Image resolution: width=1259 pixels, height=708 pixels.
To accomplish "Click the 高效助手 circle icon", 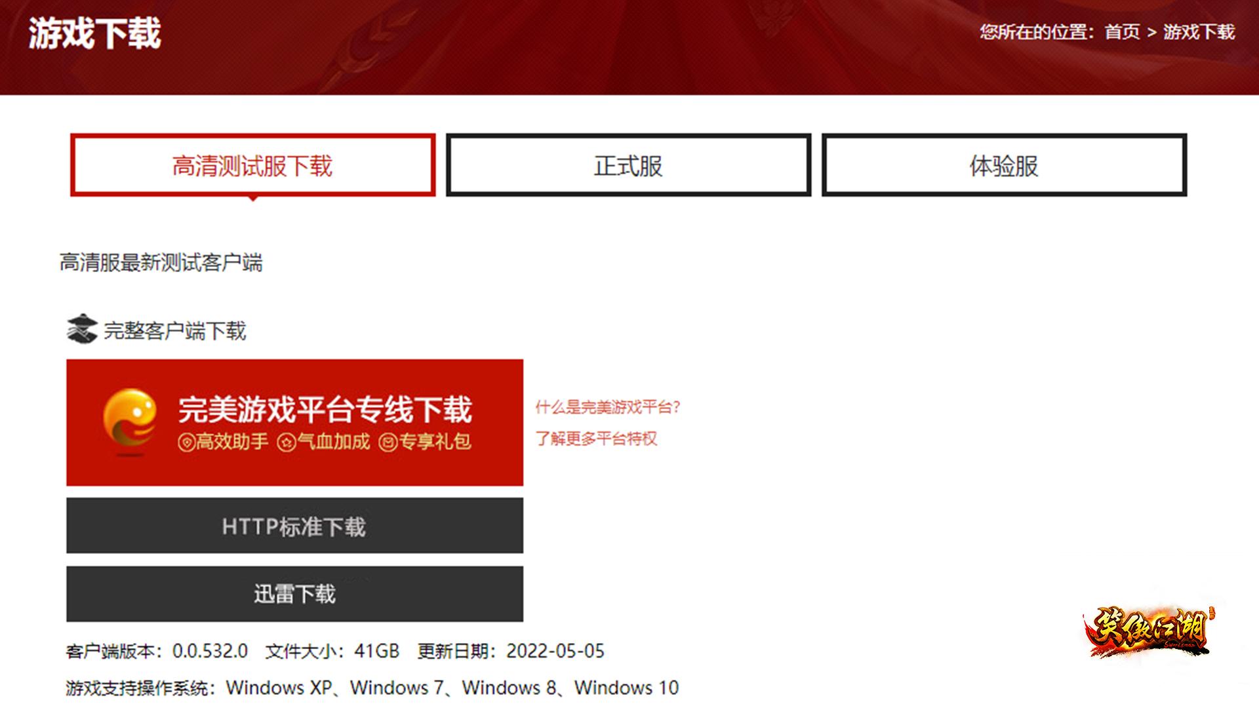I will pyautogui.click(x=186, y=443).
